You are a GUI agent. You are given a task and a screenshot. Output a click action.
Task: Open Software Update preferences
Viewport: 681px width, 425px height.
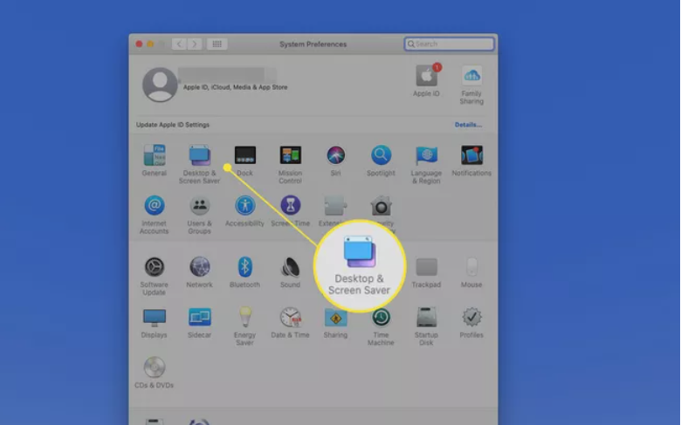(155, 276)
